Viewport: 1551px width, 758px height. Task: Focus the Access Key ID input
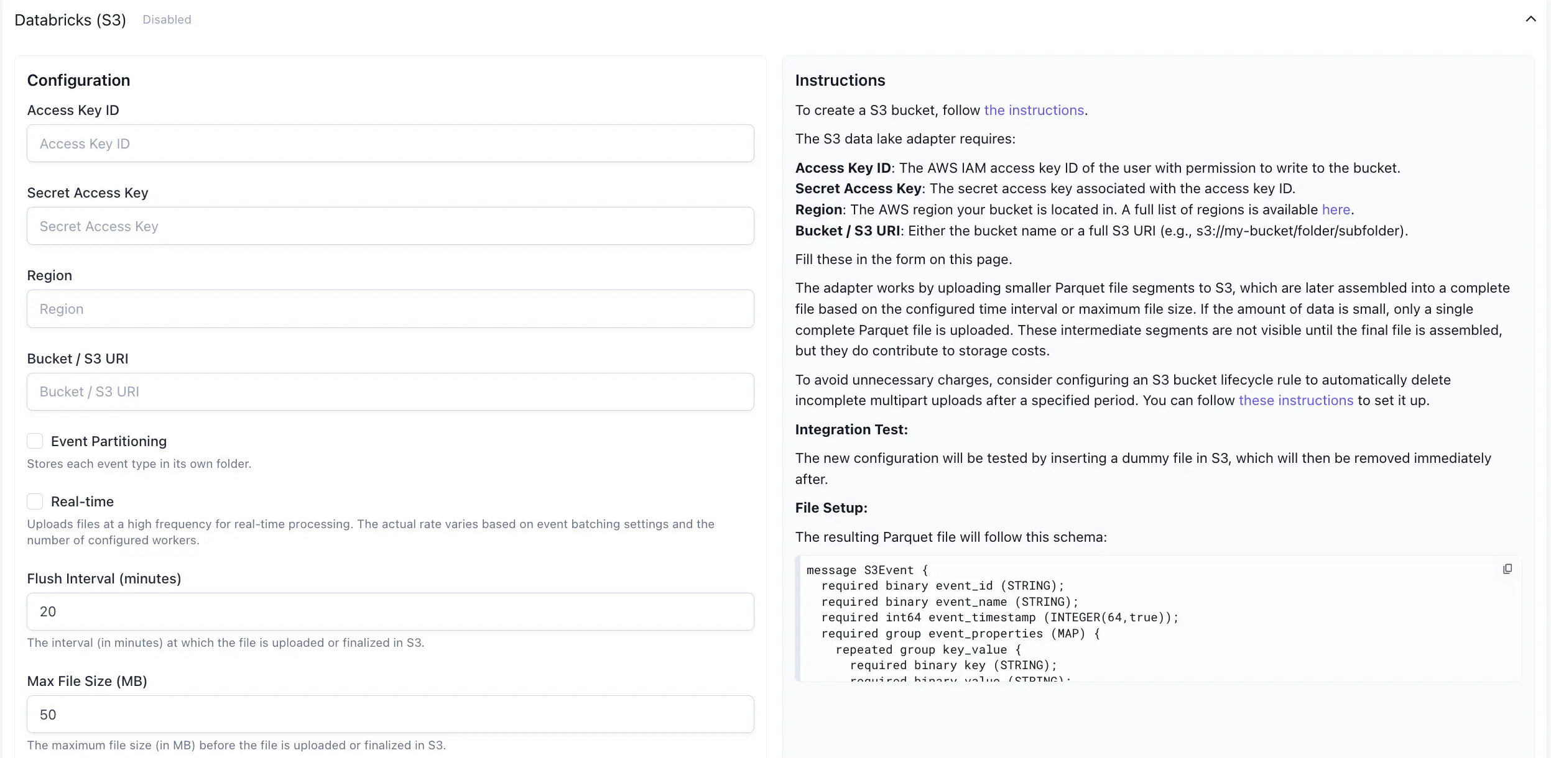390,143
